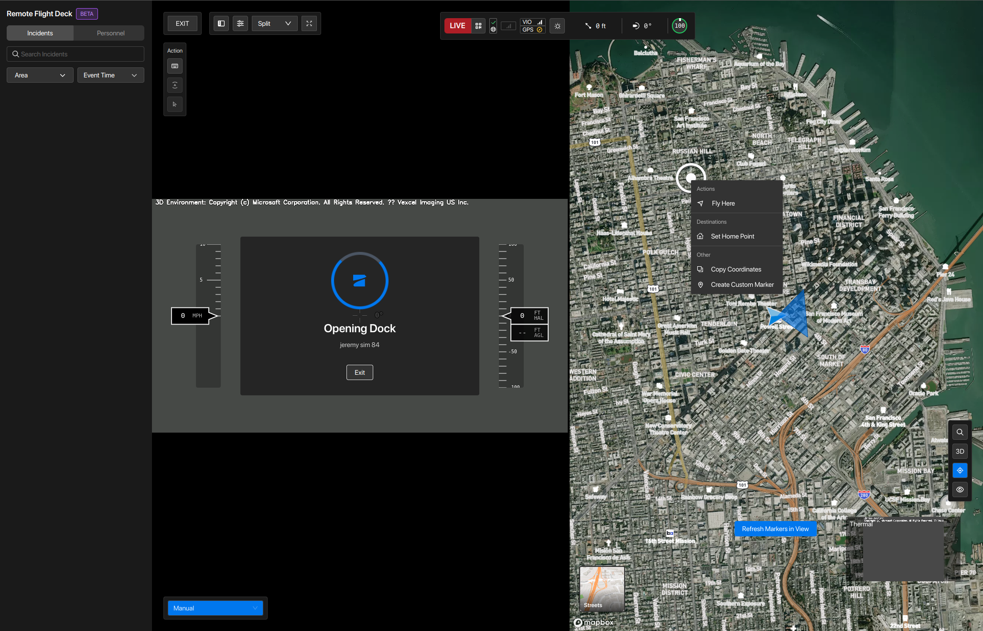Toggle the 3D map view
983x631 pixels.
point(960,451)
